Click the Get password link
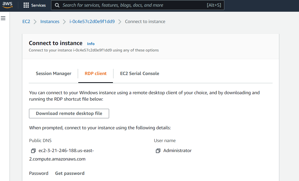The height and width of the screenshot is (181, 299). coord(70,173)
